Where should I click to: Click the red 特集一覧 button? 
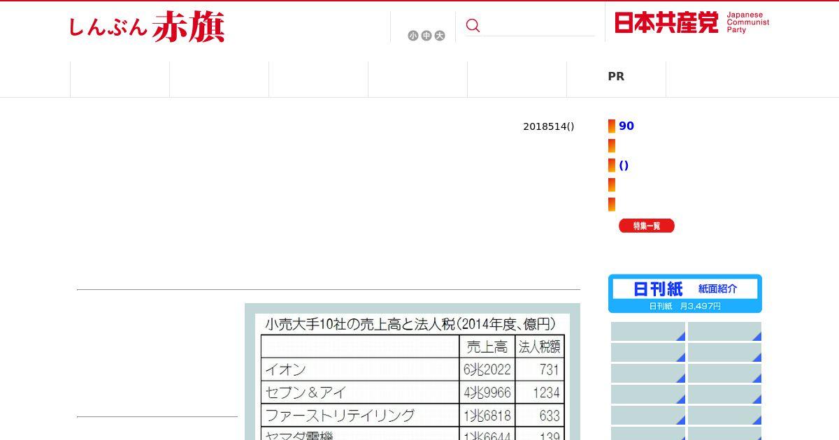pyautogui.click(x=647, y=226)
